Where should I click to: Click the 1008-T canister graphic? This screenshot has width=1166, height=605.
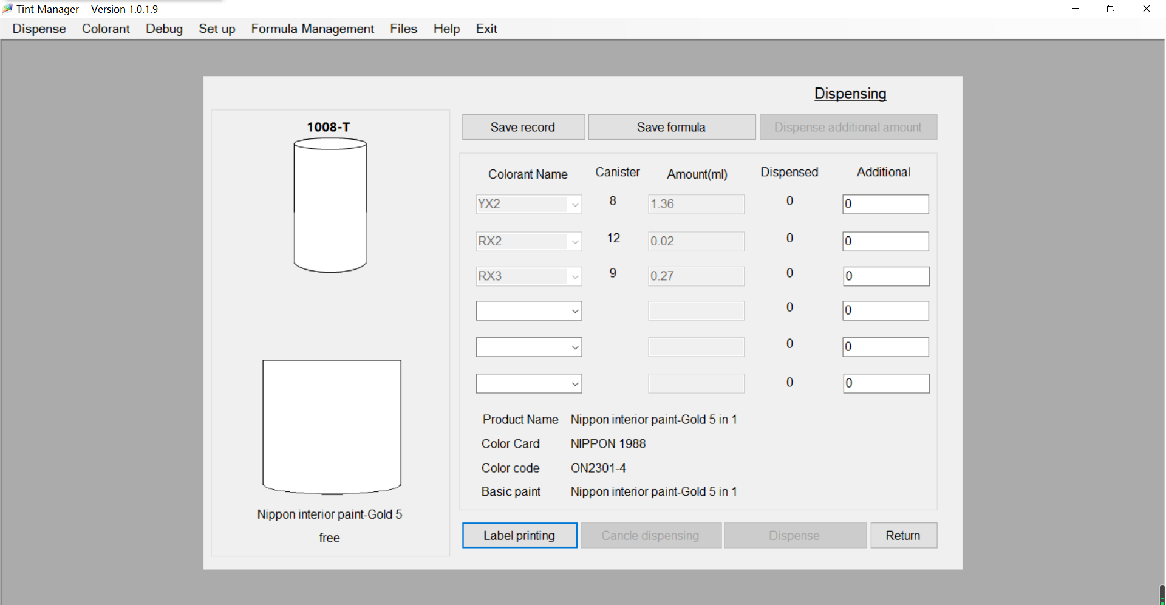pos(330,205)
